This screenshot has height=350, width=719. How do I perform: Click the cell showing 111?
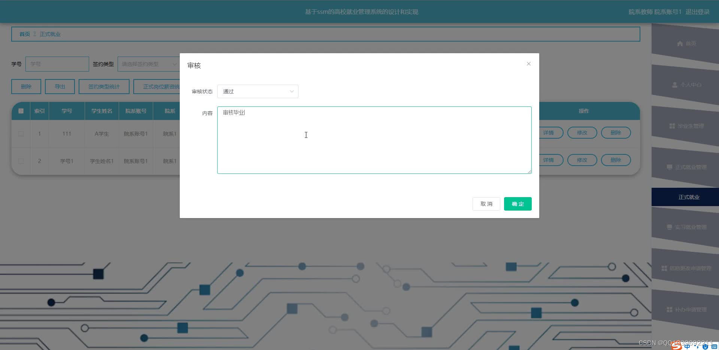click(67, 134)
